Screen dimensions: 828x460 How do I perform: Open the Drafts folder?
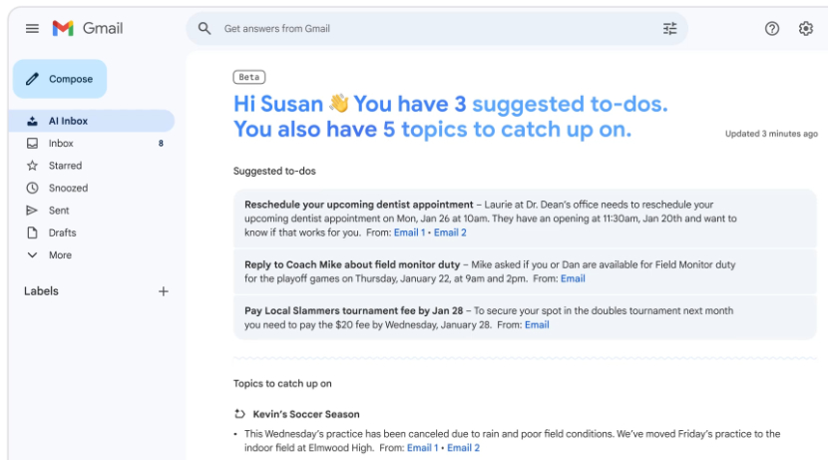tap(62, 232)
